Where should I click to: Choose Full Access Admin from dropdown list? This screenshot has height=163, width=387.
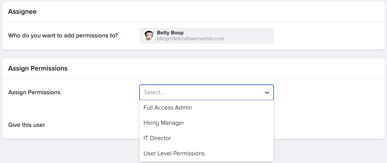207,107
